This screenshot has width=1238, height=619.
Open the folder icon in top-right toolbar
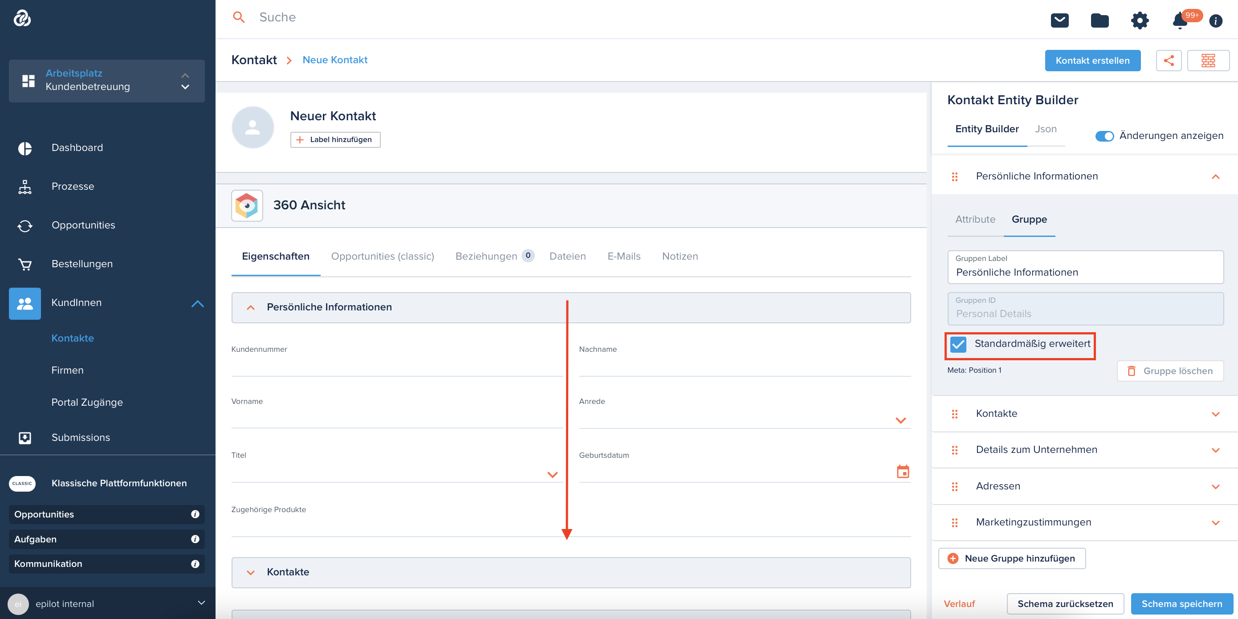click(x=1100, y=20)
